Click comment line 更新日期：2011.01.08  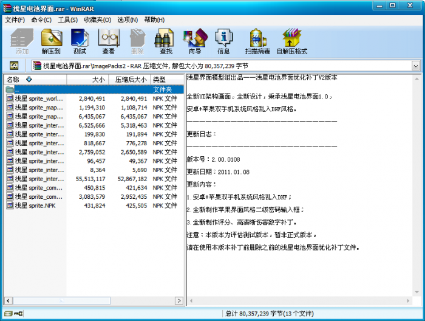pos(218,172)
